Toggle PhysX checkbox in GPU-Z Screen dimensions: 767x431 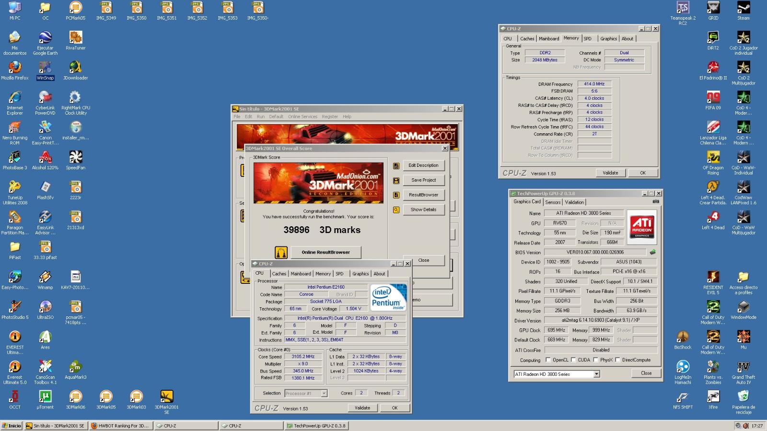coord(595,360)
